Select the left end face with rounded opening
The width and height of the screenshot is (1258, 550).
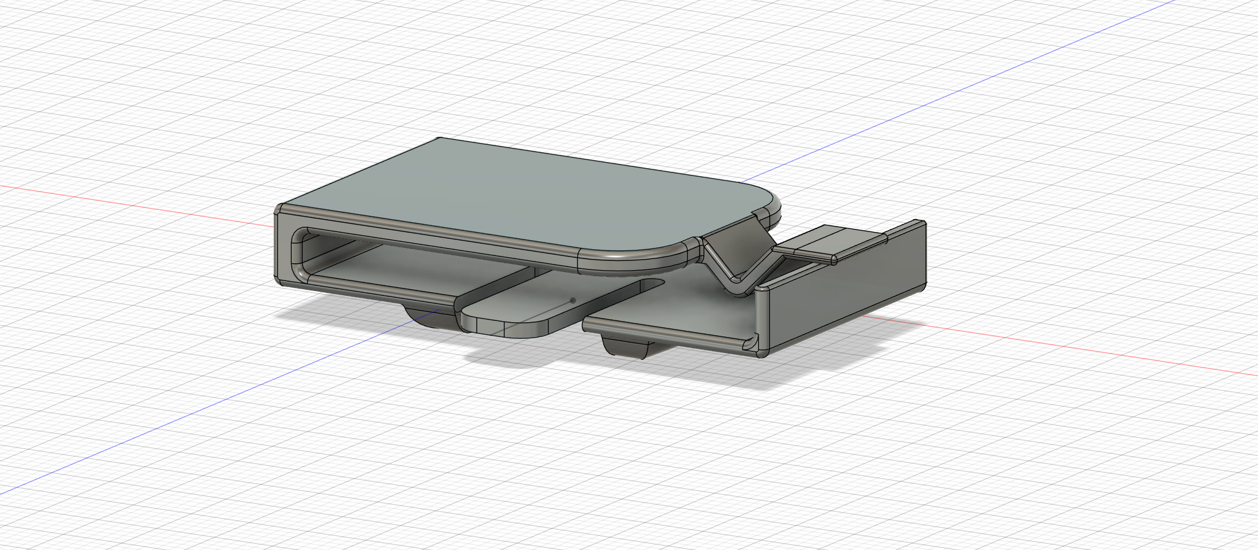pyautogui.click(x=284, y=249)
